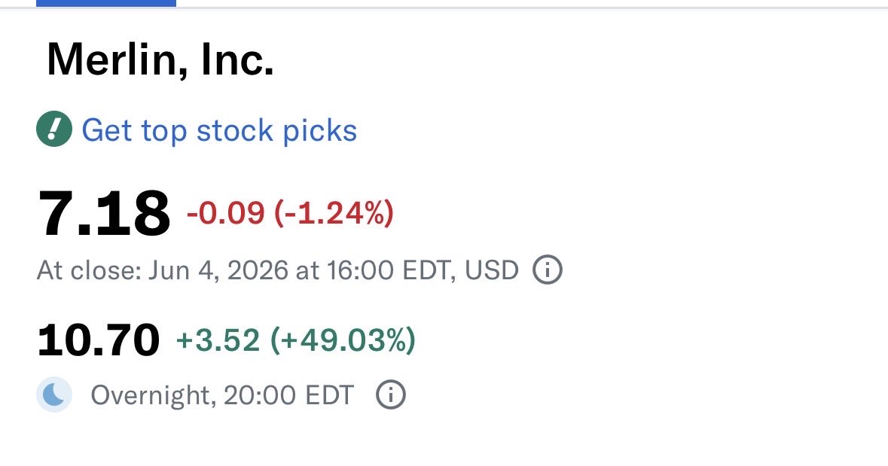This screenshot has height=466, width=888.
Task: Click the info icon beside Overnight 20:00 EDT
Action: [x=391, y=394]
